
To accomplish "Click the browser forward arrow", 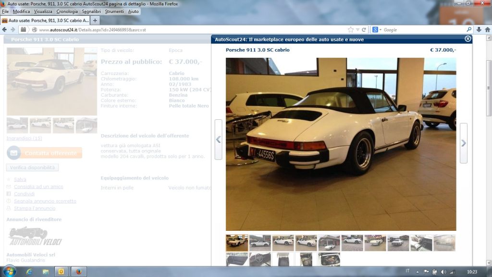I will [13, 29].
